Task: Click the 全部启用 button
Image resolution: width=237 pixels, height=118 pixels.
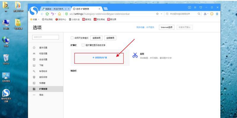Action: click(97, 38)
